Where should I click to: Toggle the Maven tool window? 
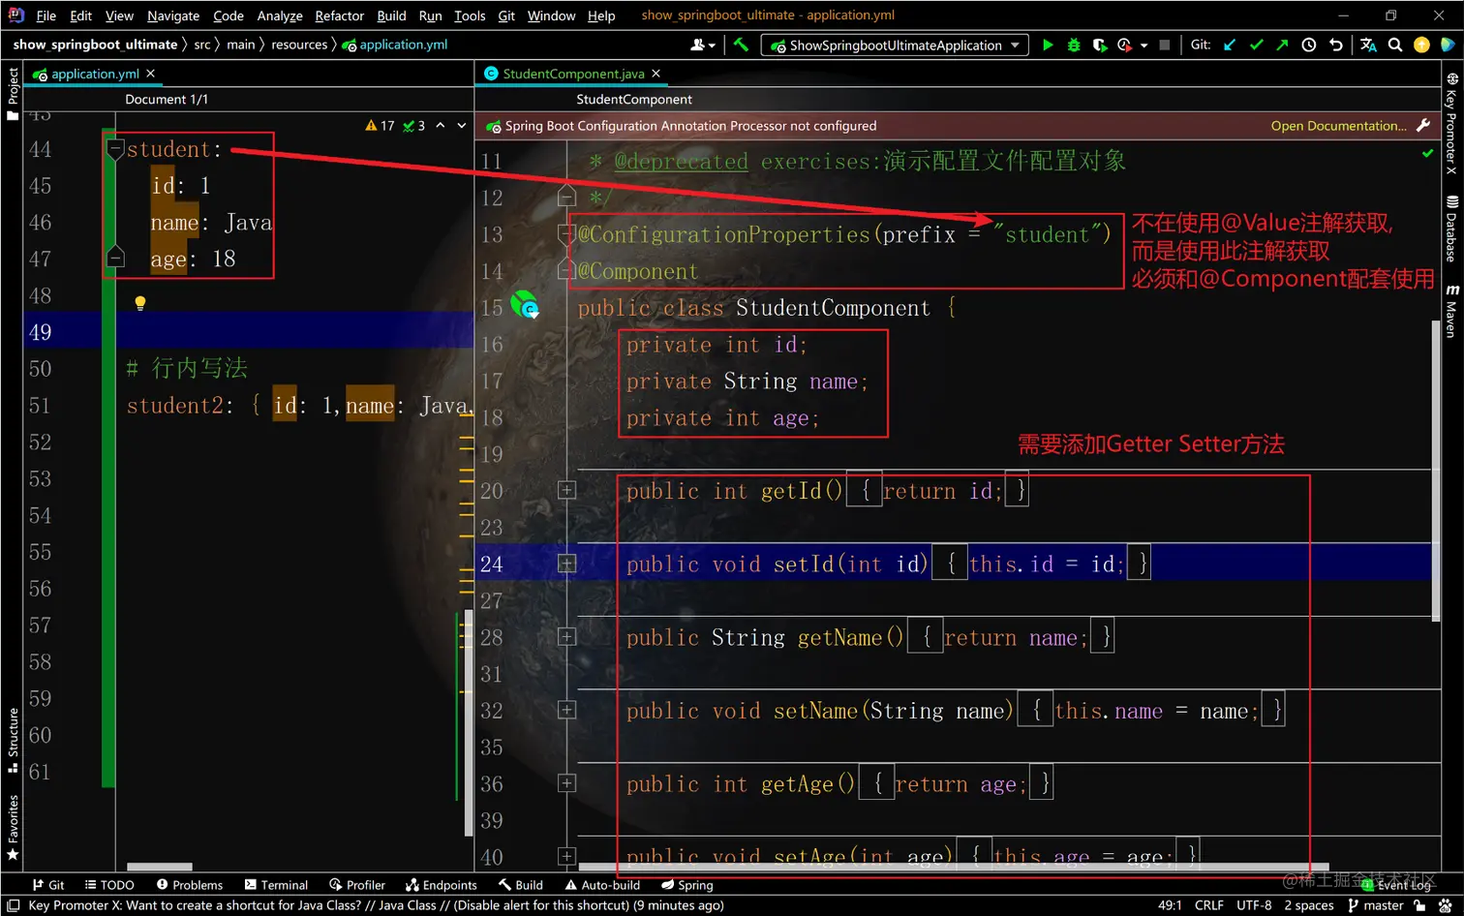pyautogui.click(x=1451, y=311)
